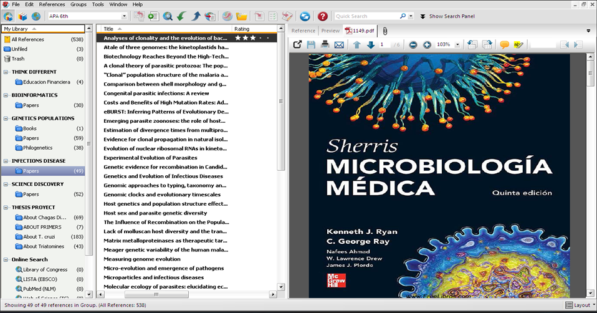The width and height of the screenshot is (597, 313).
Task: Sort references by the Rating column header
Action: 254,29
